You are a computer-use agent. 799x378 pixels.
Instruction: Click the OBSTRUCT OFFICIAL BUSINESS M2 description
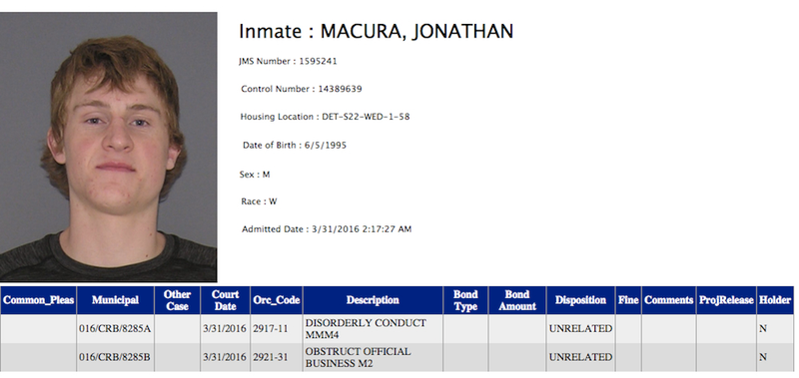click(x=358, y=357)
